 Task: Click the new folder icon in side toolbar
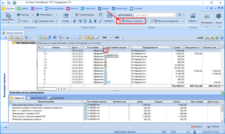pos(11,38)
